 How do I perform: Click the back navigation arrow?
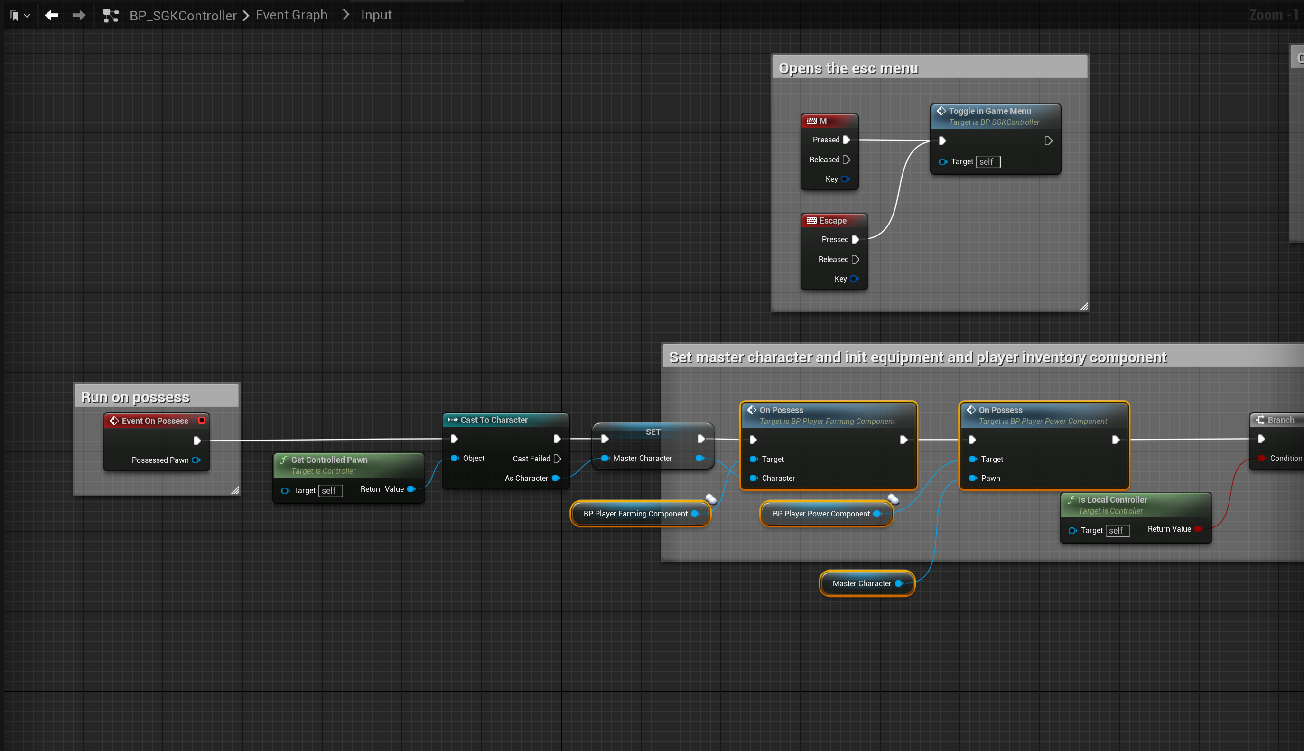click(51, 16)
